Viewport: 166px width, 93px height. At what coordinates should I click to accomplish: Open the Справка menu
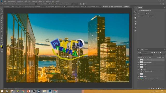click(57, 1)
